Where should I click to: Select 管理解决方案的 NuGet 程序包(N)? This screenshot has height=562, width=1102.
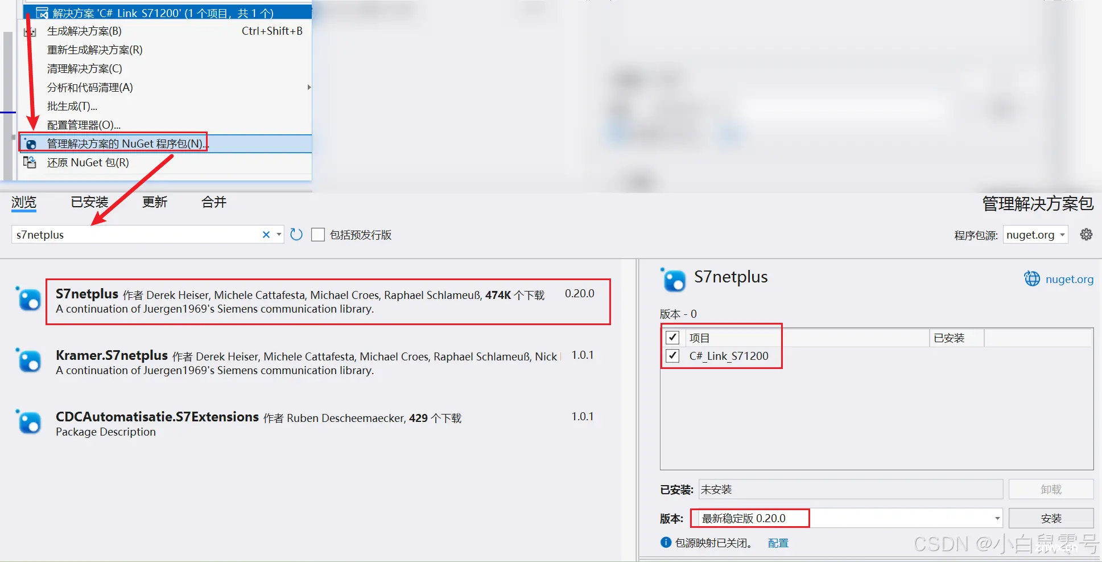[x=166, y=143]
